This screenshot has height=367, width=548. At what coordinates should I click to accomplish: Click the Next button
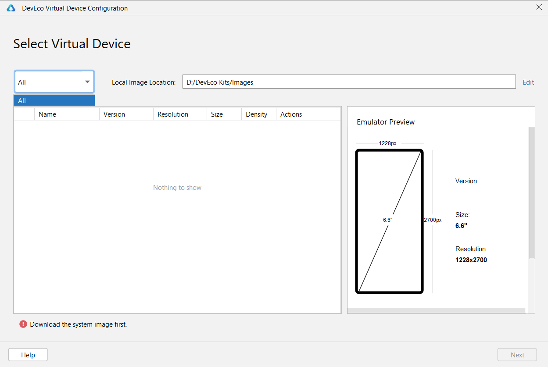[x=517, y=355]
